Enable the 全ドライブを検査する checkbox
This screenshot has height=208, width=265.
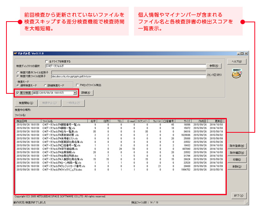click(x=47, y=61)
